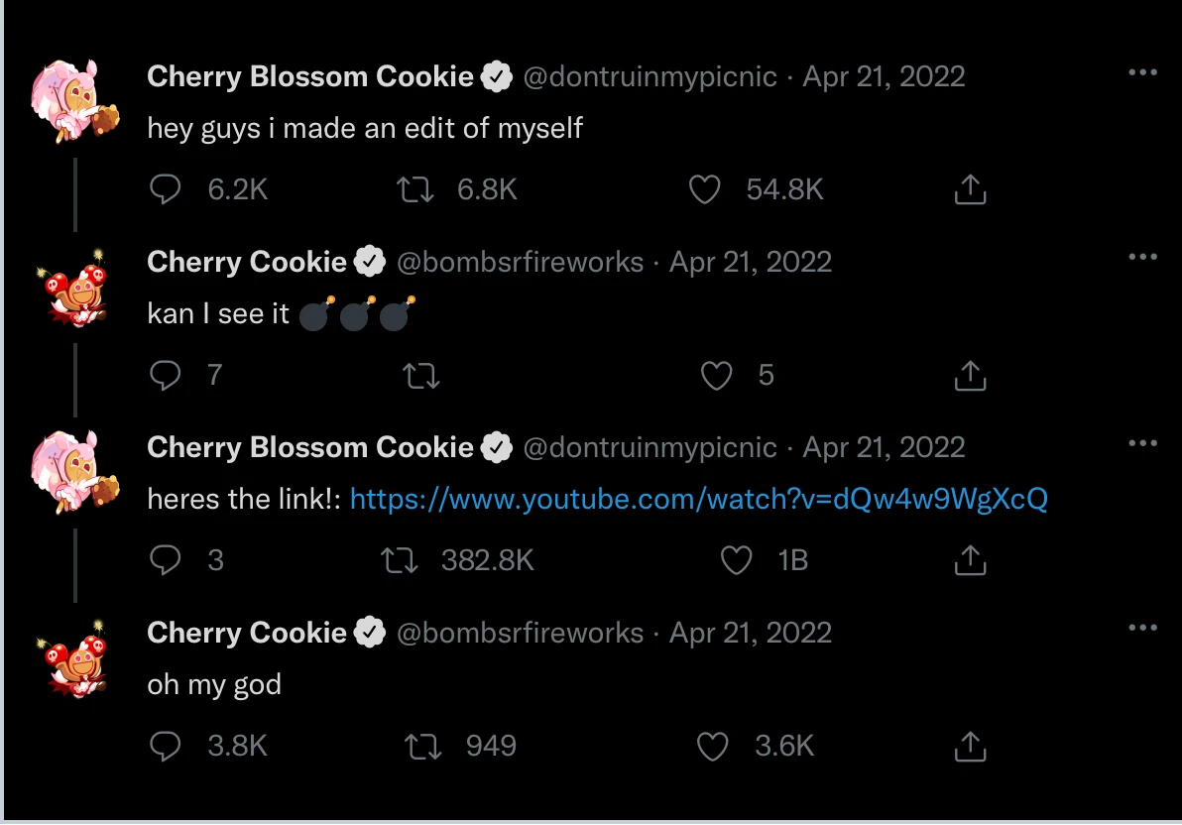Open the YouTube link in the tweet
Screen dimensions: 1182x825
pyautogui.click(x=698, y=499)
